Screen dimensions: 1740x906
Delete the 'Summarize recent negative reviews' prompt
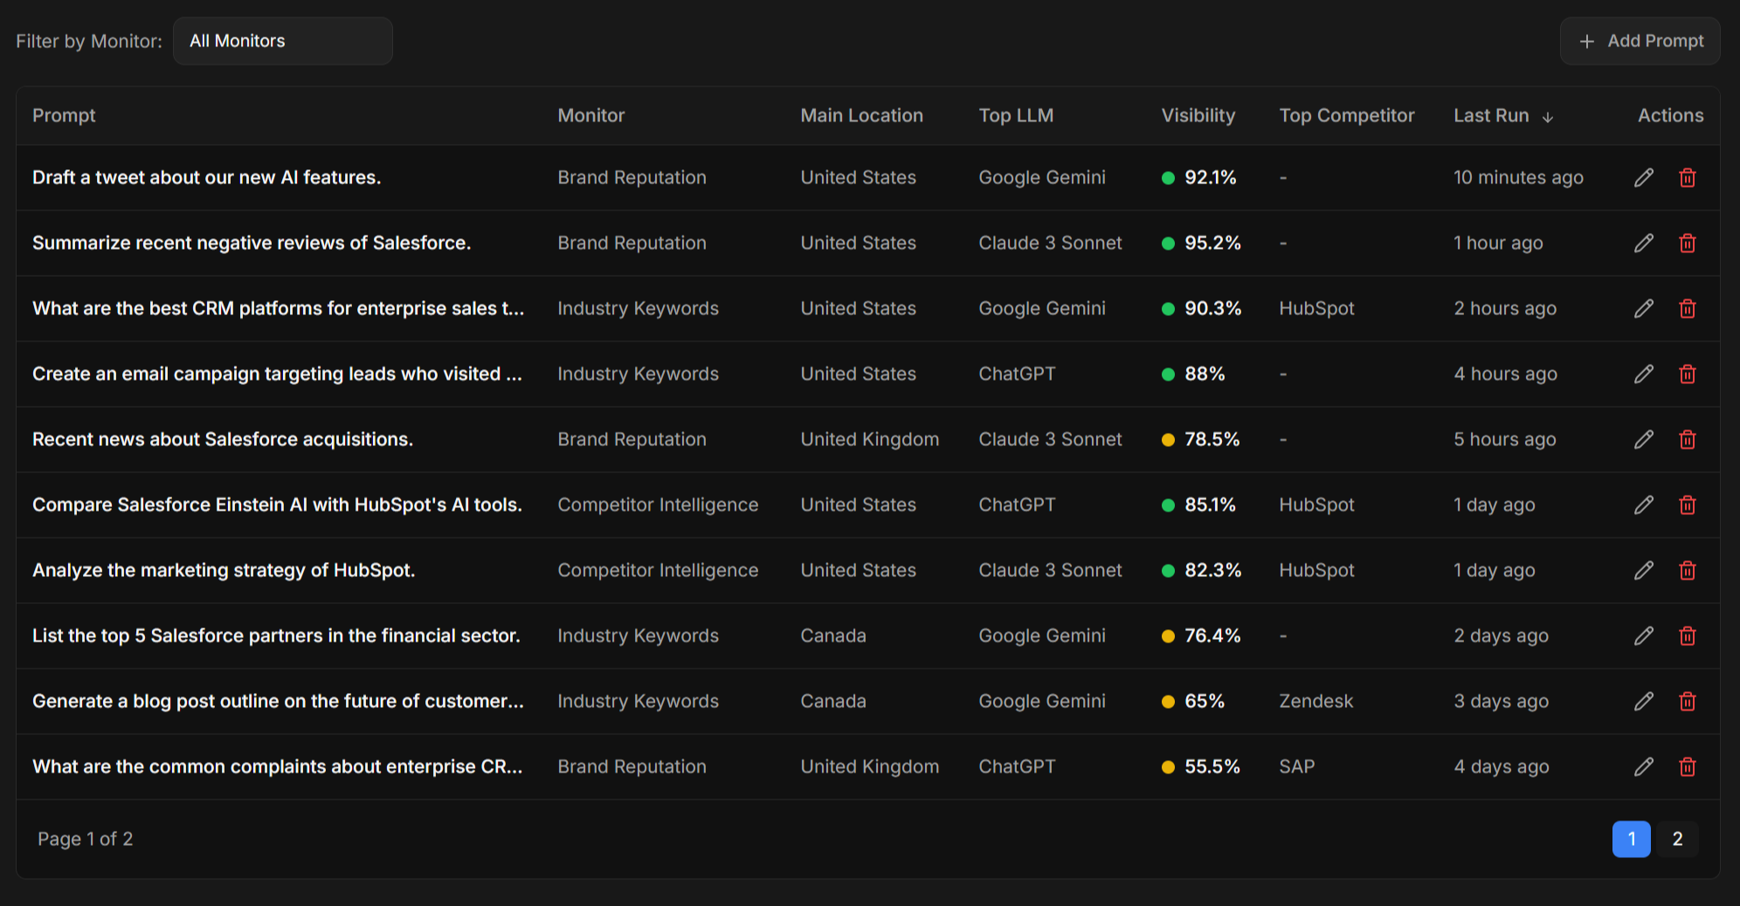click(1688, 243)
